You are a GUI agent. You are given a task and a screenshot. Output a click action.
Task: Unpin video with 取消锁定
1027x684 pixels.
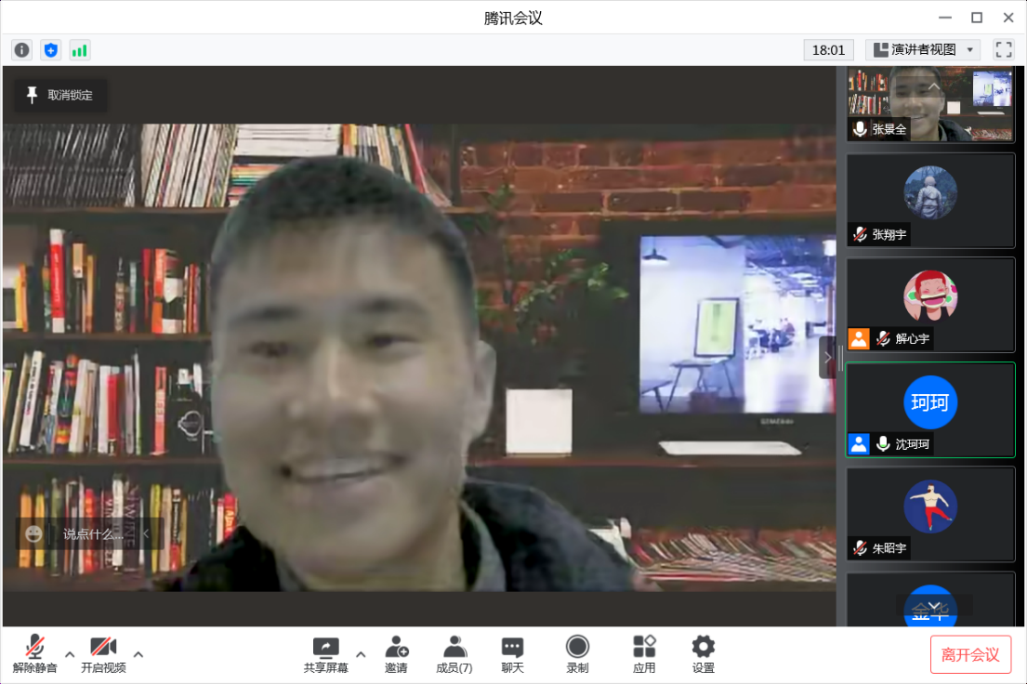[60, 95]
